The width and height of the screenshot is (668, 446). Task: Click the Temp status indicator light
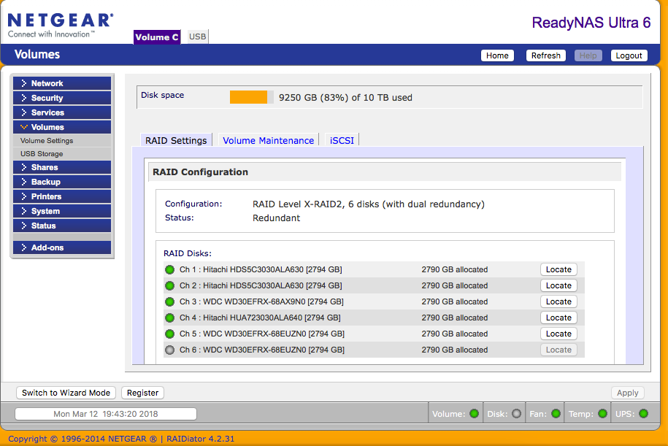(x=602, y=414)
